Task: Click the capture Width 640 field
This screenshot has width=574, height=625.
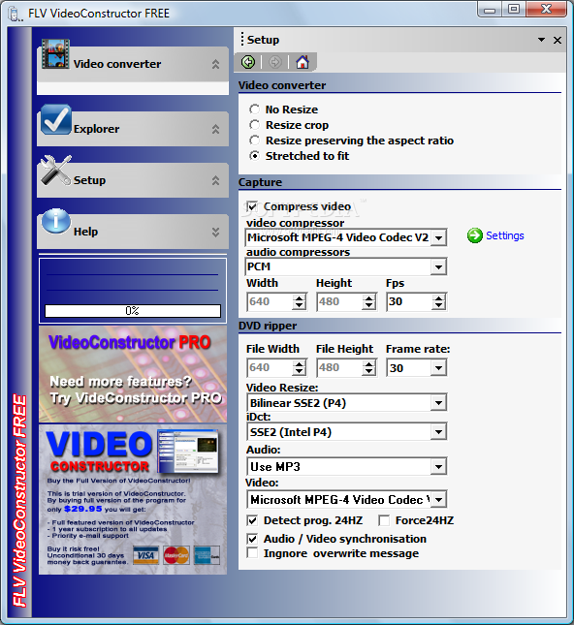Action: (x=270, y=301)
